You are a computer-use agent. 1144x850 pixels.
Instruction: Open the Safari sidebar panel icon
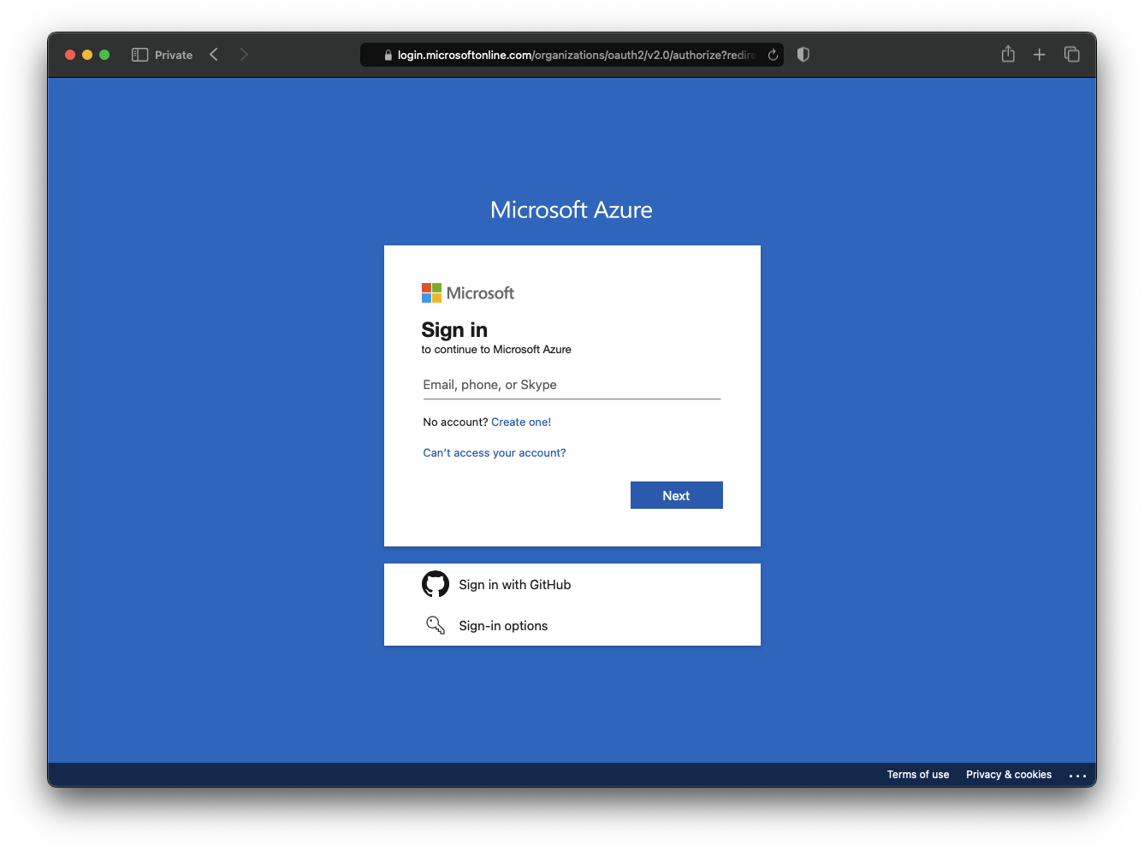pyautogui.click(x=140, y=55)
